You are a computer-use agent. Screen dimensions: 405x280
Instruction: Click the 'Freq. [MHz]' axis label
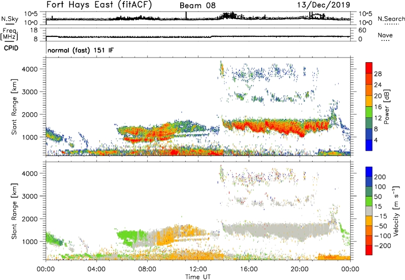tap(10, 34)
